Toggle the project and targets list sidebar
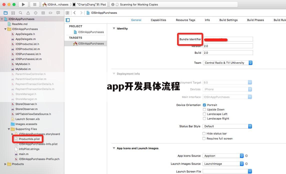The image size is (286, 174). [x=68, y=20]
